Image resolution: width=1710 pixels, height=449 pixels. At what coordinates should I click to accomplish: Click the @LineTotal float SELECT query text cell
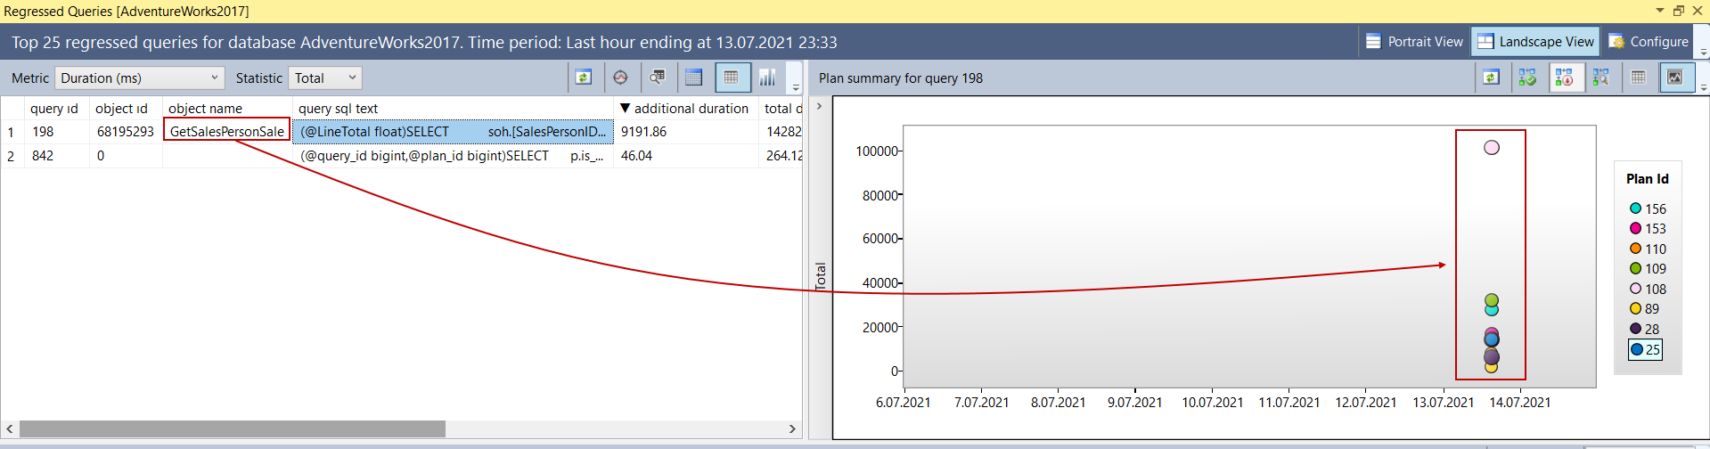click(453, 131)
